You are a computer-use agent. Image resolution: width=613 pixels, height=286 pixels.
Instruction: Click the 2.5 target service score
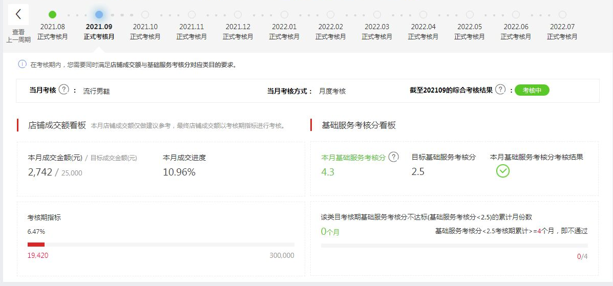click(x=418, y=171)
